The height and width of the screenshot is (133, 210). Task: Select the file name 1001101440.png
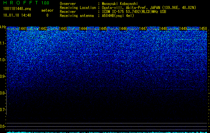click(x=17, y=9)
